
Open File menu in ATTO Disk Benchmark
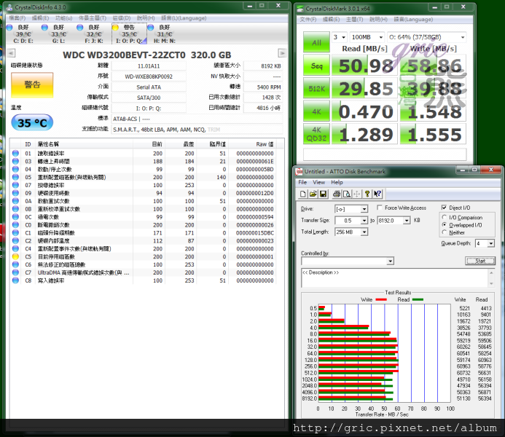click(302, 182)
